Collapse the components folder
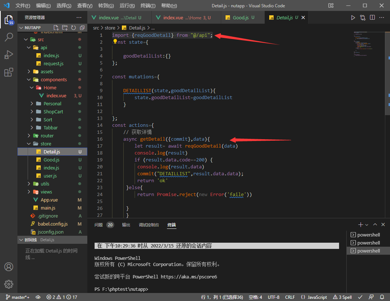390x301 pixels. [29, 79]
